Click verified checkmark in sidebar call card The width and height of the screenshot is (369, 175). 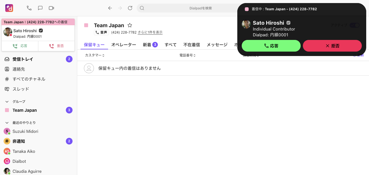41,31
